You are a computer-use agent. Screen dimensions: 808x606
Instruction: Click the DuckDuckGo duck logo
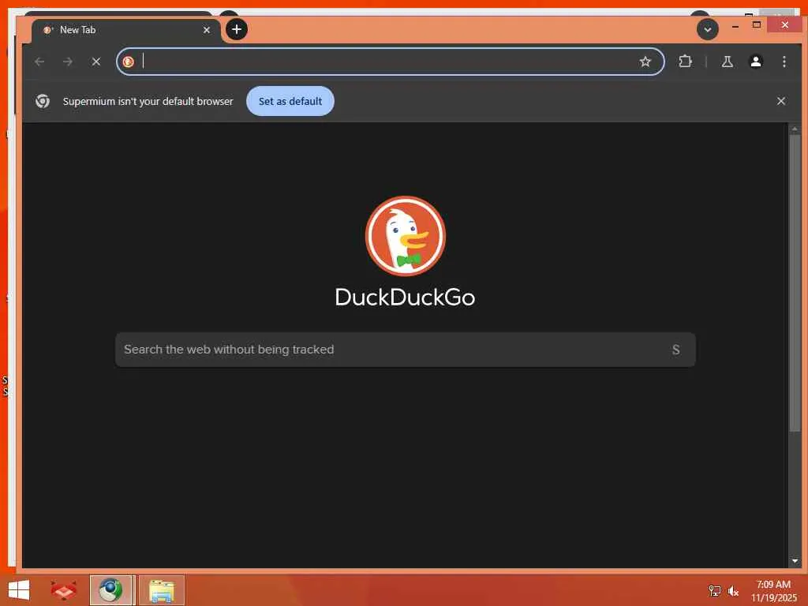[405, 236]
